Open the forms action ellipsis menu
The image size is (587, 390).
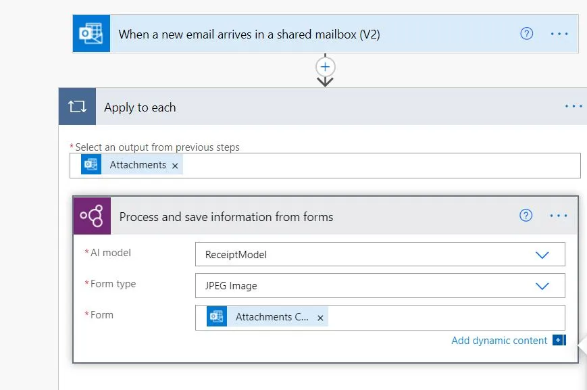(559, 215)
